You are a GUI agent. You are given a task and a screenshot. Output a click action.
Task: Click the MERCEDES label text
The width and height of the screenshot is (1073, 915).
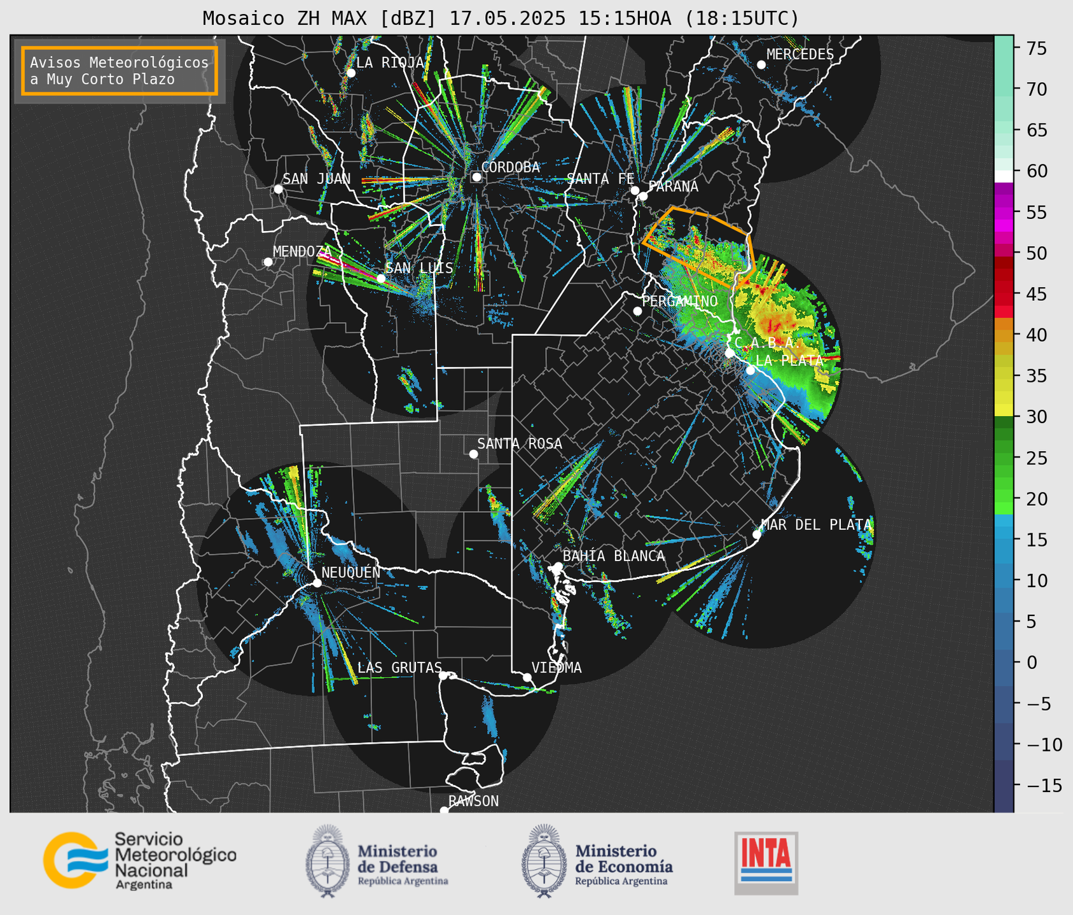800,55
